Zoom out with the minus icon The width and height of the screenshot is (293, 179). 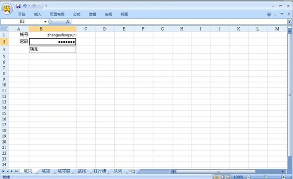coord(249,177)
